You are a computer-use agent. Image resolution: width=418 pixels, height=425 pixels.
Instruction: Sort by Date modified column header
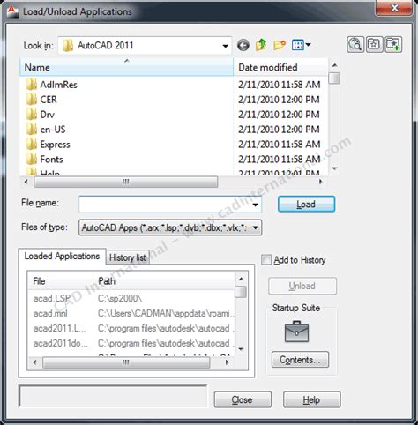[280, 67]
